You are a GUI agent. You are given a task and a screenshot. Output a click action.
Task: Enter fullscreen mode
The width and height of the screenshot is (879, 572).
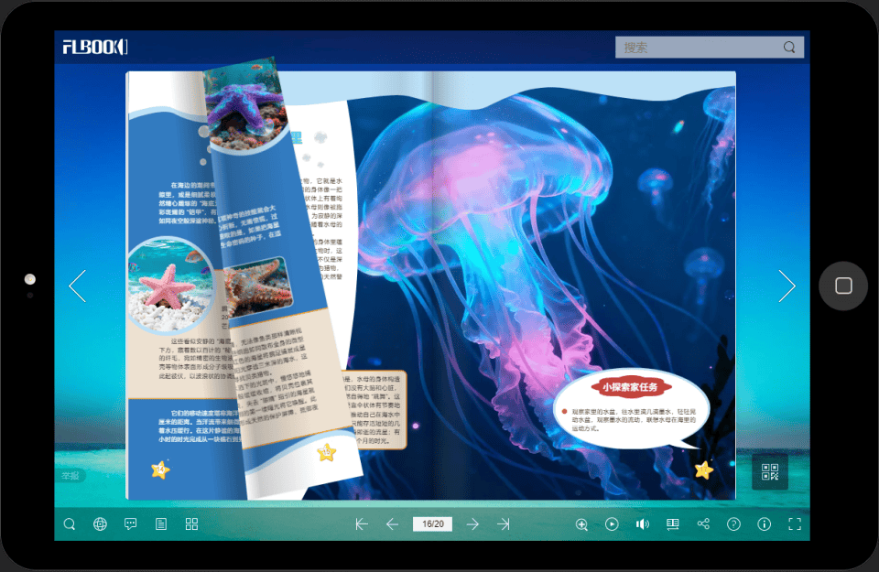pyautogui.click(x=795, y=524)
